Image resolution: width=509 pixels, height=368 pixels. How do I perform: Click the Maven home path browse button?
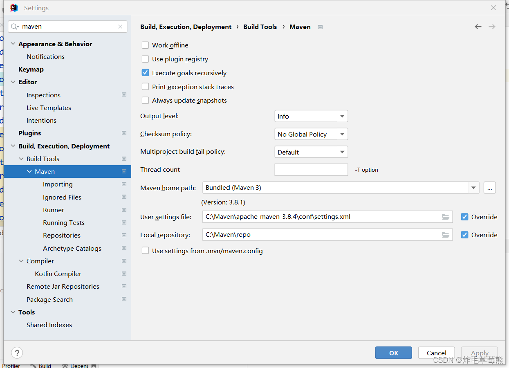pos(490,188)
